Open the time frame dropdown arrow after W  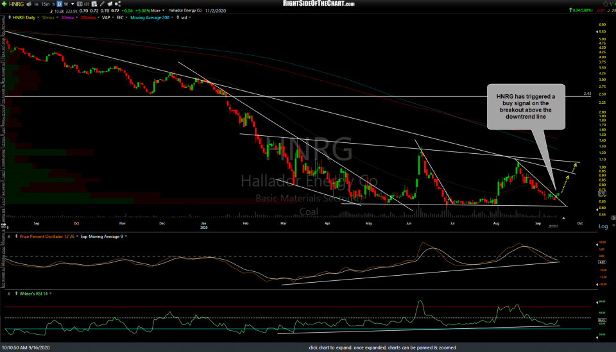73,4
